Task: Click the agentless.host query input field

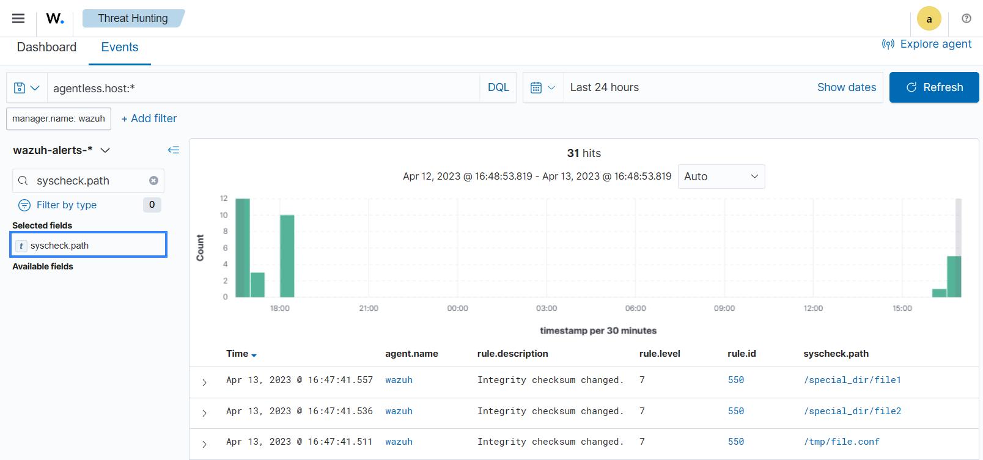Action: click(263, 88)
